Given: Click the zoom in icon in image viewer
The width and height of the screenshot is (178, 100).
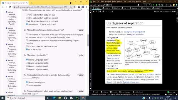Looking at the screenshot, I should (x=100, y=11).
